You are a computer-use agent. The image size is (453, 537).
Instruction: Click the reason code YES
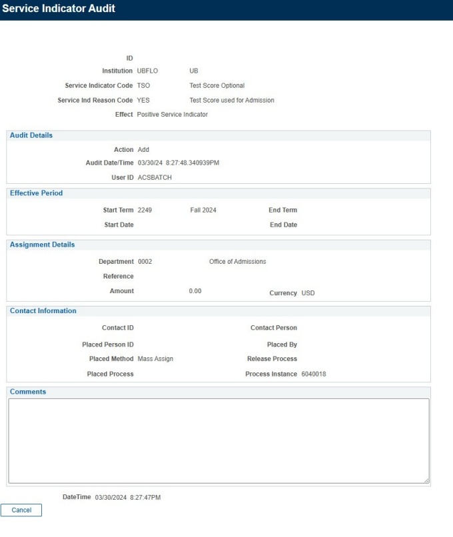pos(143,101)
